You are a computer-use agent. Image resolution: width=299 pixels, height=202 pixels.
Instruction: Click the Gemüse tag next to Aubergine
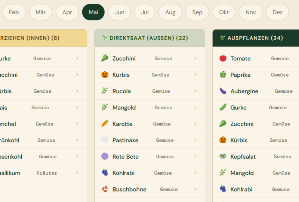pos(284,91)
